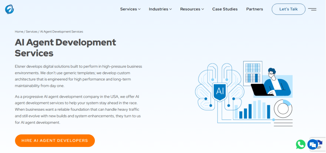Click the Elsner logo in the header
326x153 pixels.
10,9
